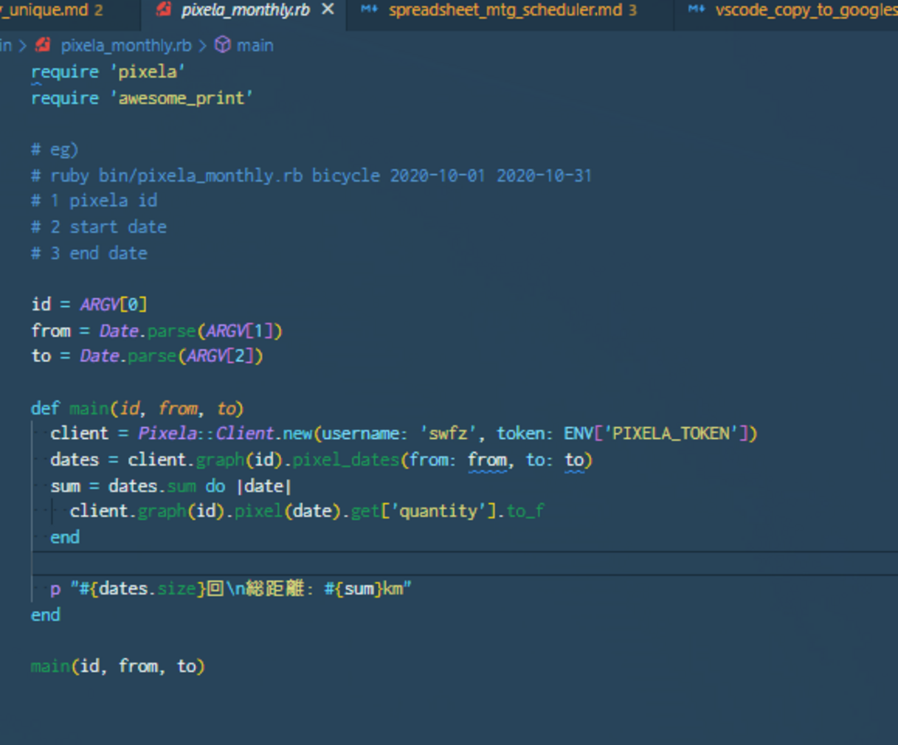Click 'Pixela::Client.new' in the code

point(225,434)
